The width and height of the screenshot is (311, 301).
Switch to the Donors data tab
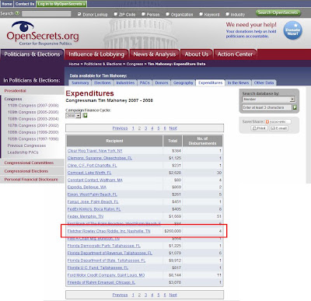pos(162,82)
